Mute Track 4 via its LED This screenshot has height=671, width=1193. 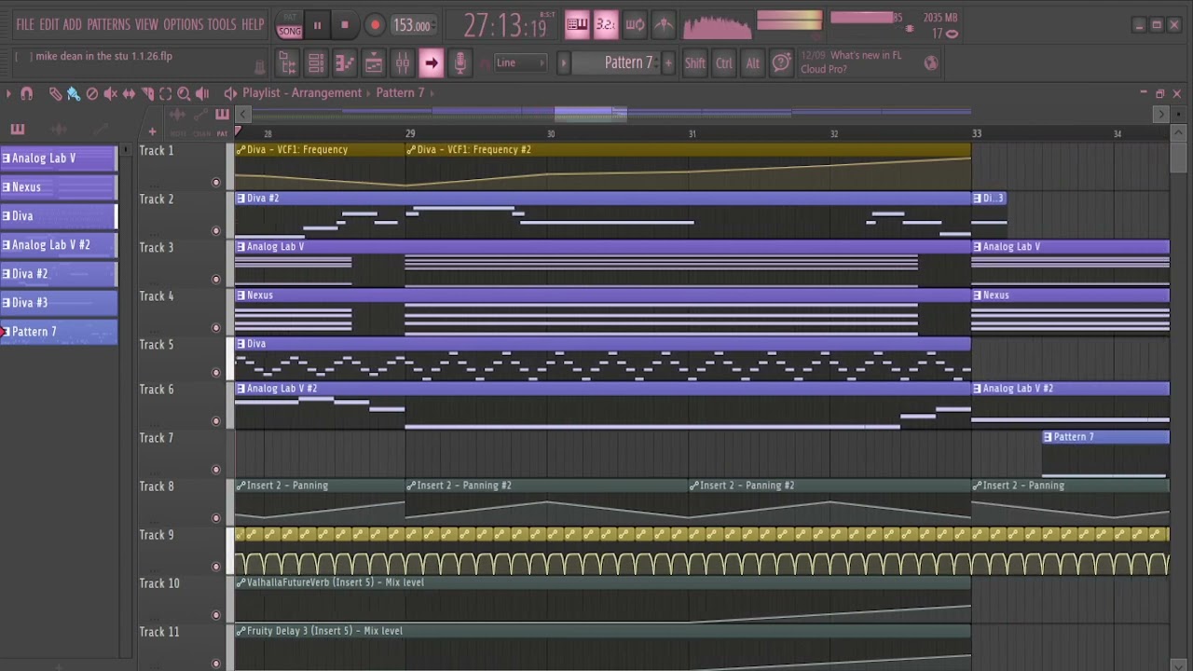point(216,328)
